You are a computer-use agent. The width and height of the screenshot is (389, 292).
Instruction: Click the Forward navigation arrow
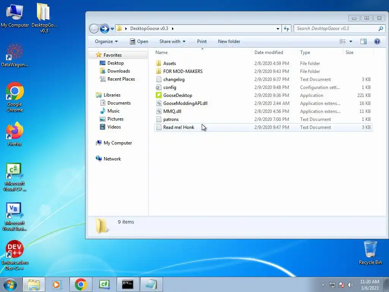click(x=104, y=29)
